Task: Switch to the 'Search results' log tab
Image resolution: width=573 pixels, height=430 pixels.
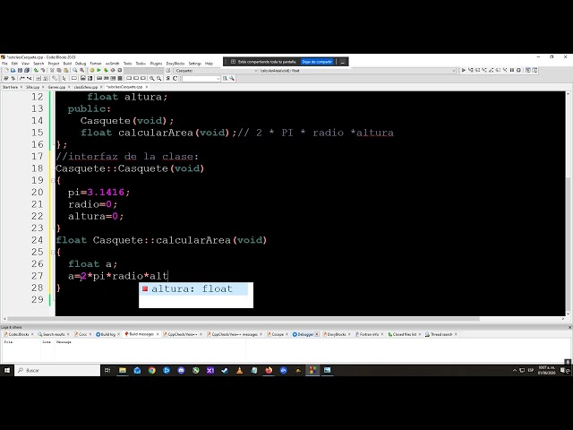Action: (54, 334)
